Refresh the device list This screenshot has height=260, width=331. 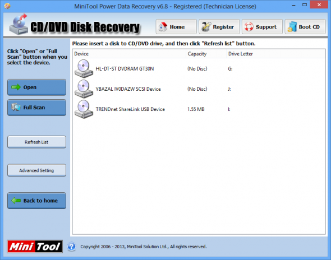36,142
